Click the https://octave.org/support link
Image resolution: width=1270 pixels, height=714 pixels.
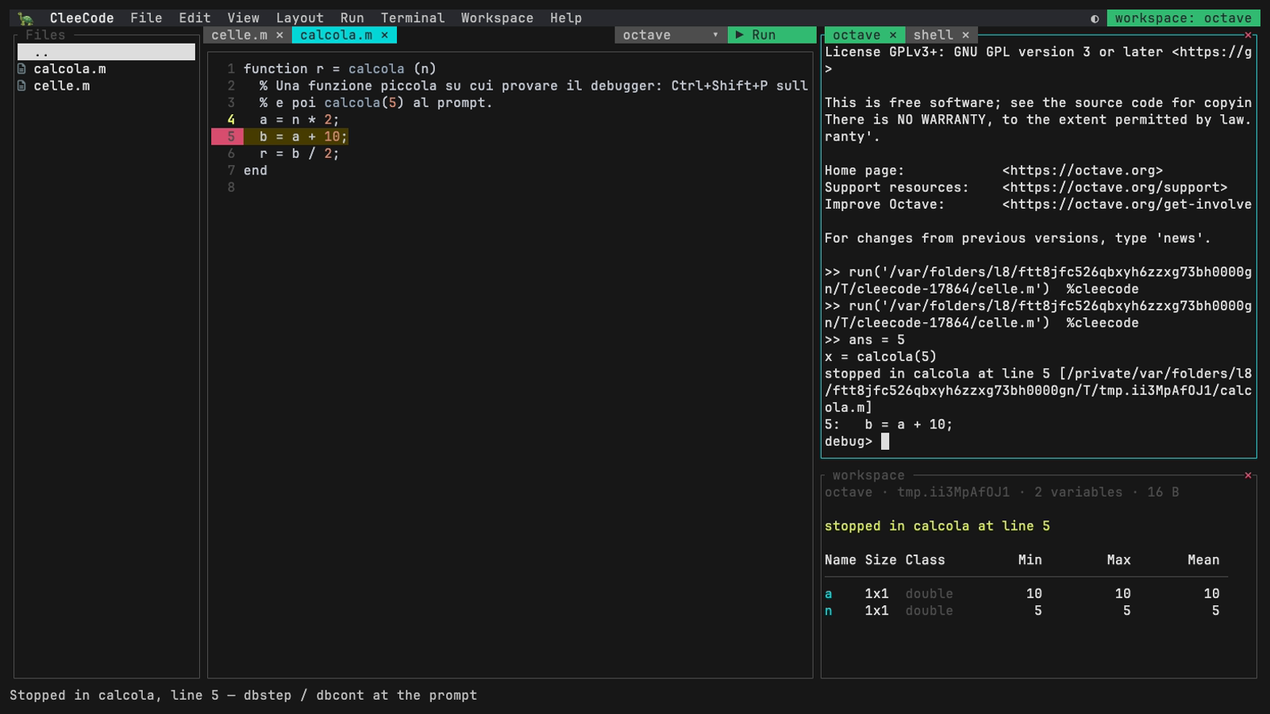1114,187
